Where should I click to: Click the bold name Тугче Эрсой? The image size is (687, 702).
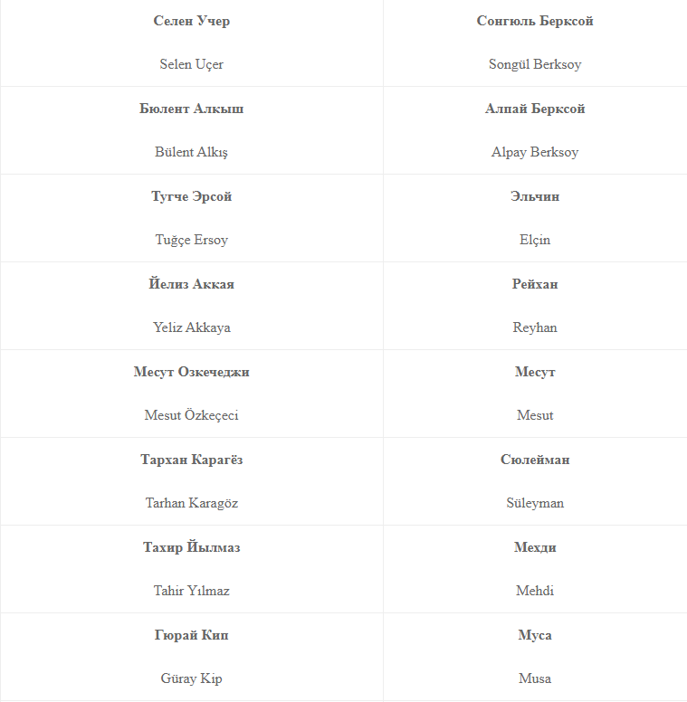click(x=191, y=196)
